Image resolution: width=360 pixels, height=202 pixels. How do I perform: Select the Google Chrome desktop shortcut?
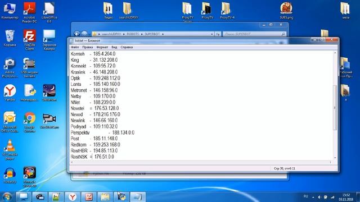(x=29, y=122)
